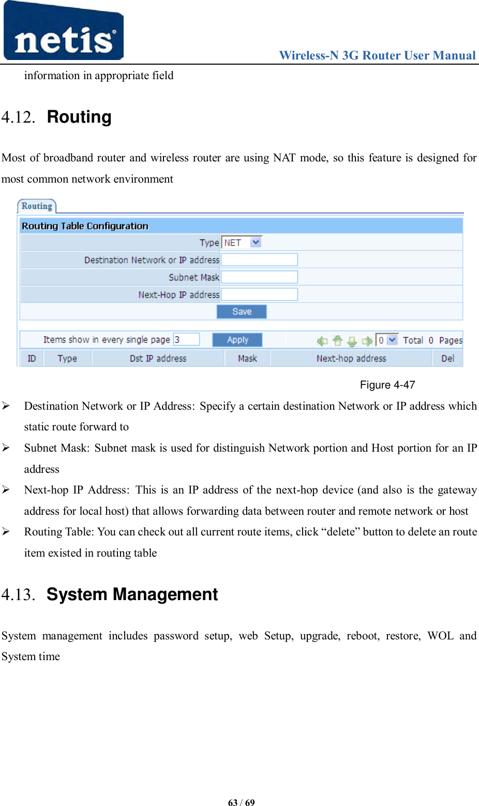Click the first-page left arrow icon
The width and height of the screenshot is (479, 806).
tap(322, 340)
